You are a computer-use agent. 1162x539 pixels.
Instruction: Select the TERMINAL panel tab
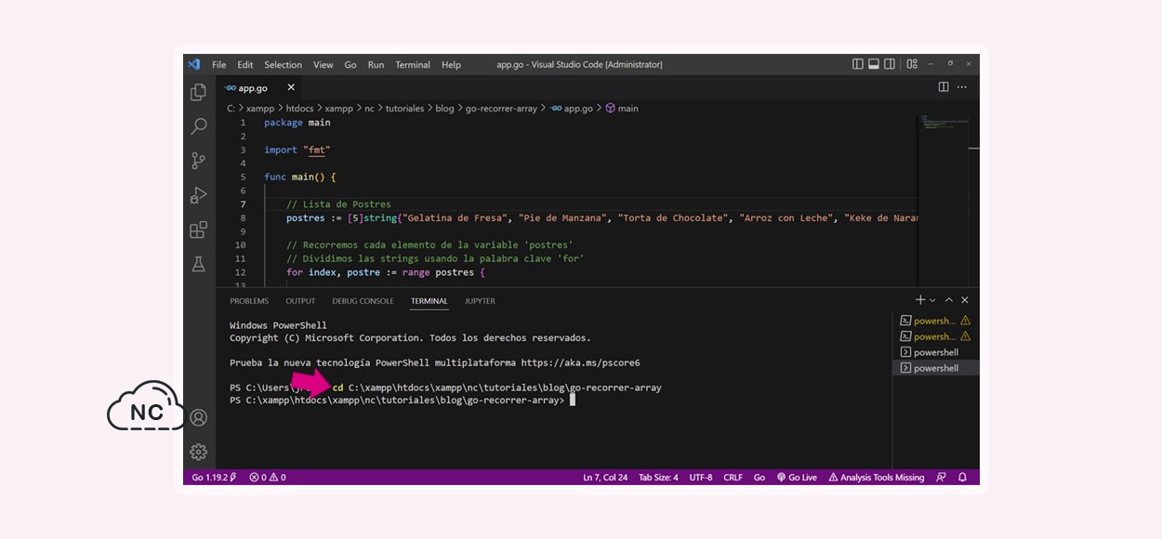tap(429, 301)
